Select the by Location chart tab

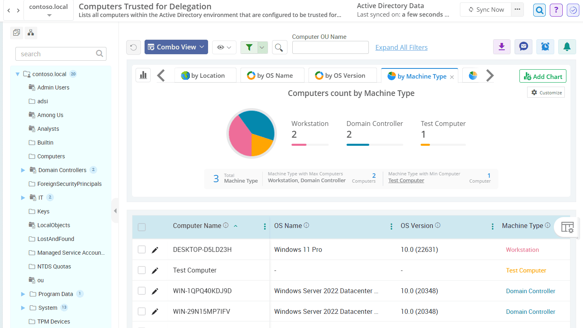pos(205,75)
